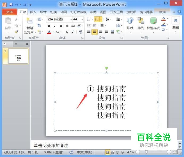Open the numbering list dropdown arrow

101,19
